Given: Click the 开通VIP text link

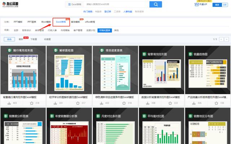Looking at the screenshot, I should coord(203,4).
